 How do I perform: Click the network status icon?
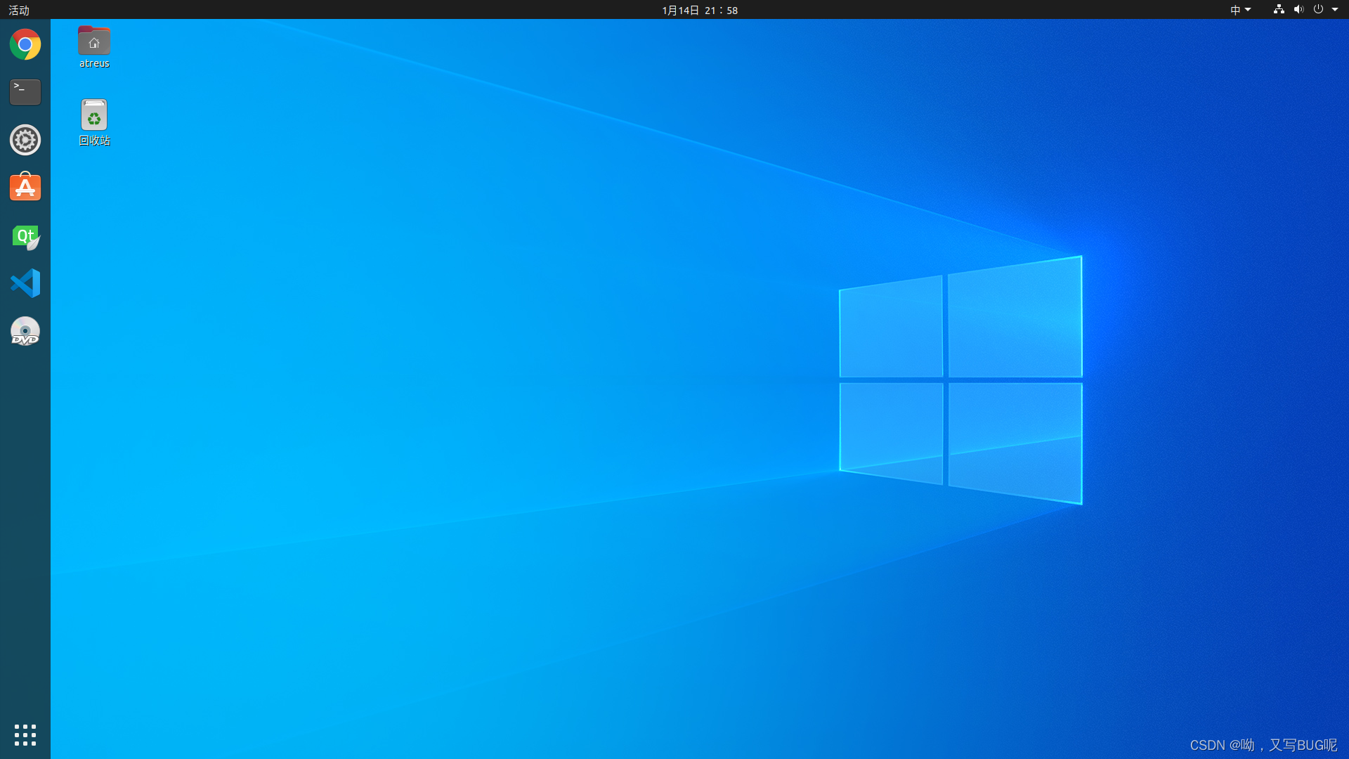(x=1279, y=10)
